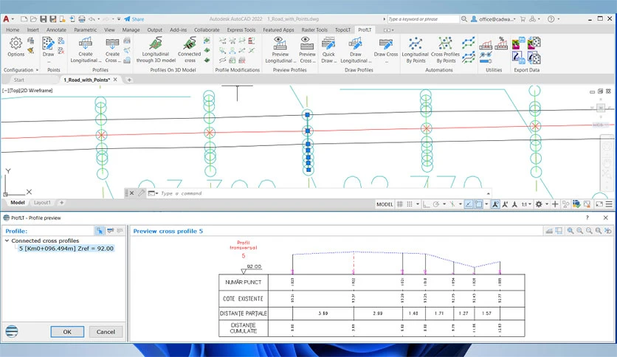The height and width of the screenshot is (357, 617).
Task: Switch to the Layout1 tab
Action: click(42, 203)
